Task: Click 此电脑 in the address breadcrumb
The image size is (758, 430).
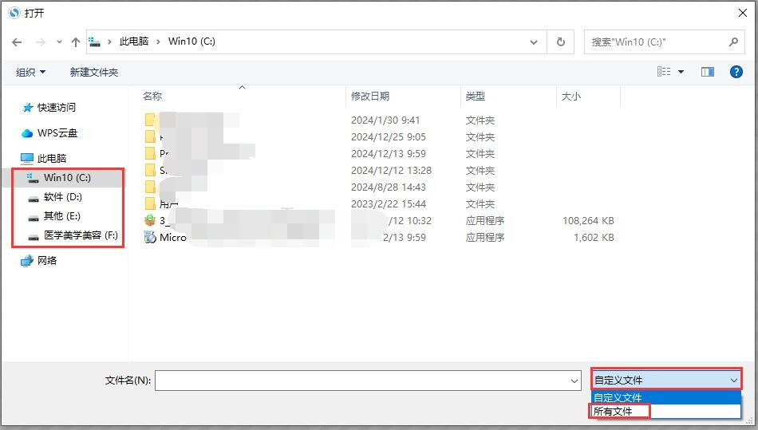Action: point(133,41)
